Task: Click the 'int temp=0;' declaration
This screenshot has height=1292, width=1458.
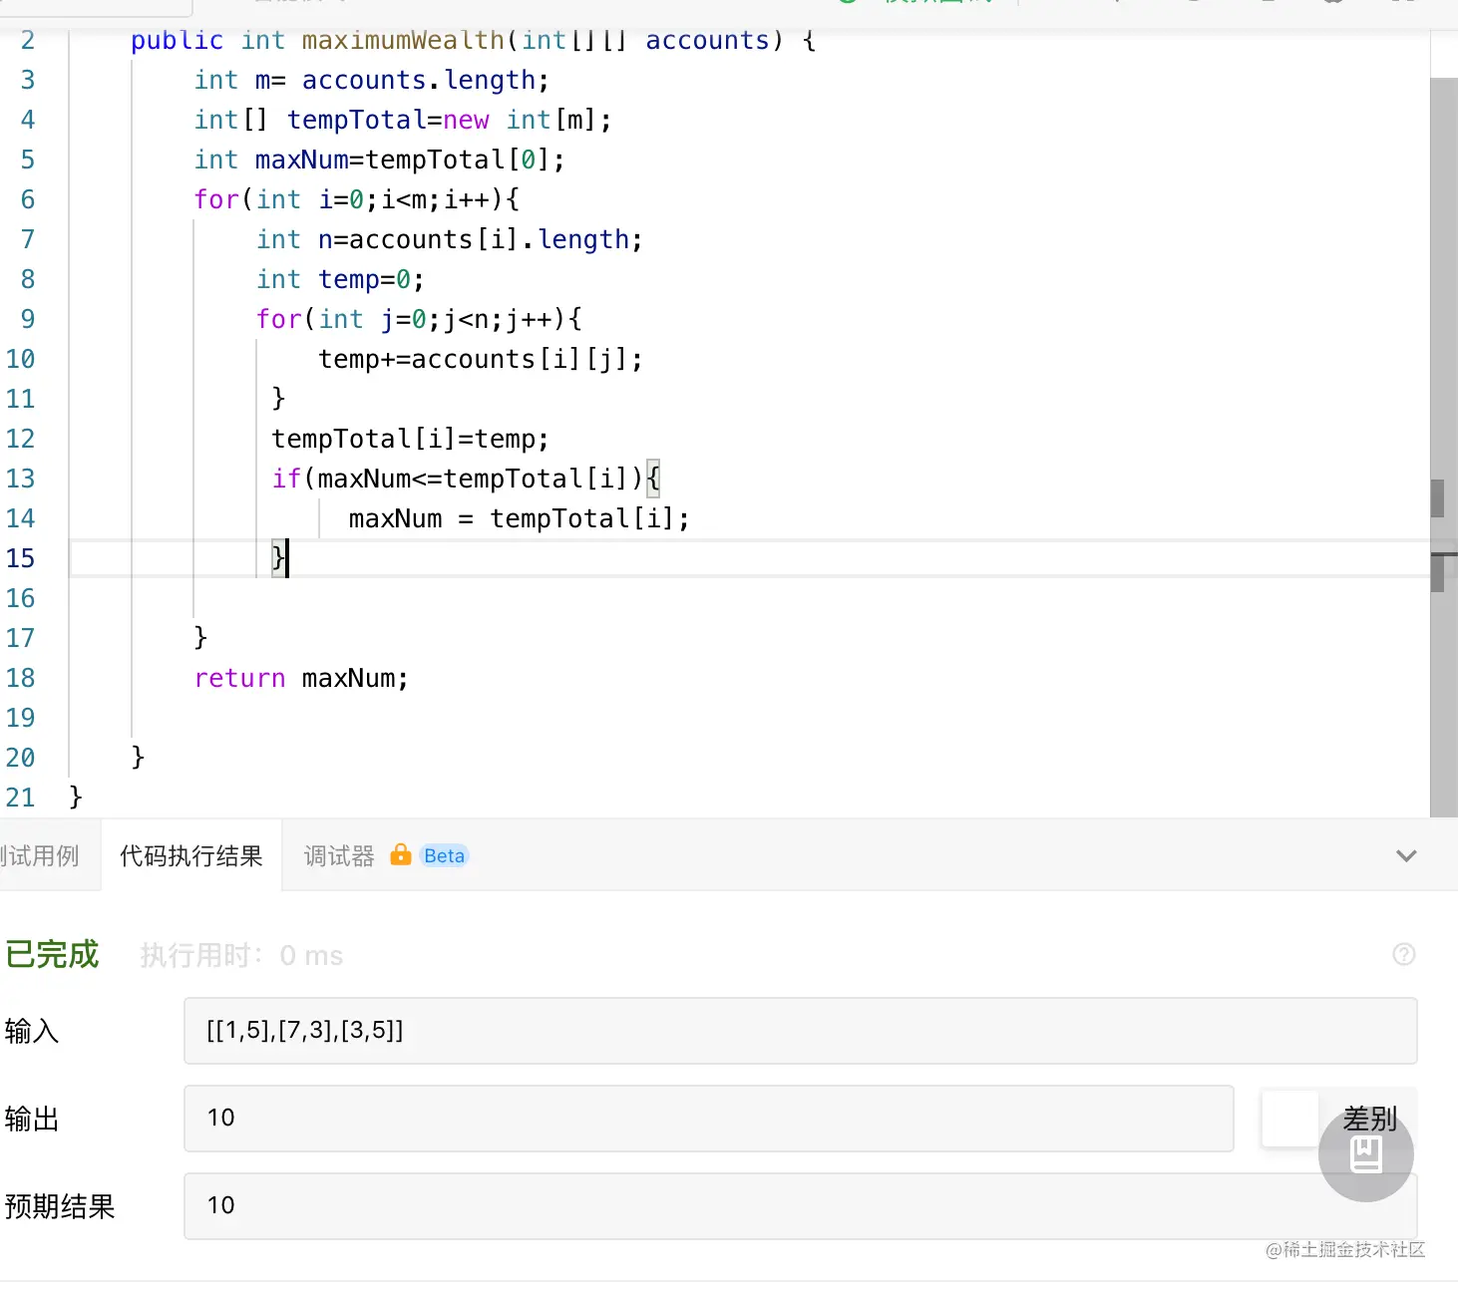Action: tap(340, 279)
